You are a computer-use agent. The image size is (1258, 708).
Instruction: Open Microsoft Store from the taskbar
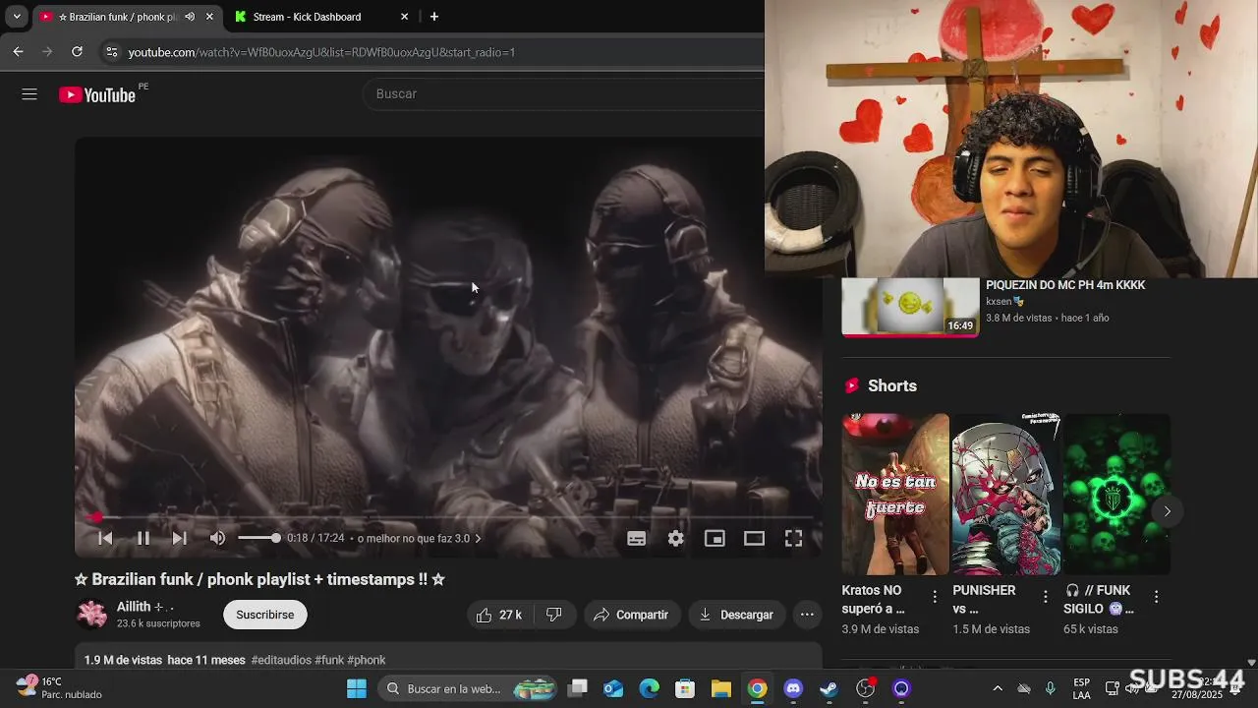[685, 688]
